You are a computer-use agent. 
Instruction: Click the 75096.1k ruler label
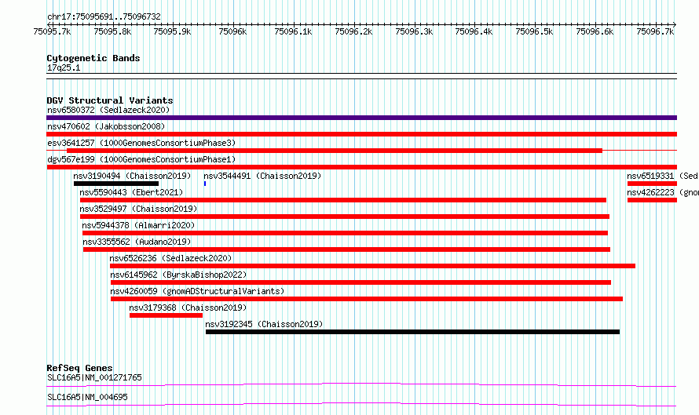point(293,31)
